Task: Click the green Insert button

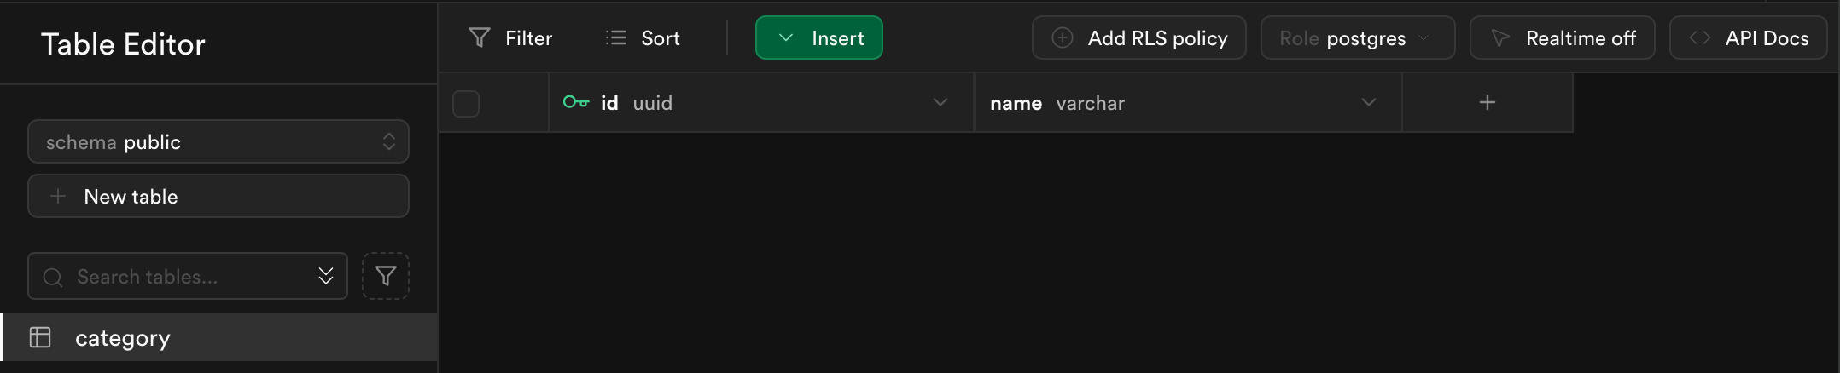Action: point(819,37)
